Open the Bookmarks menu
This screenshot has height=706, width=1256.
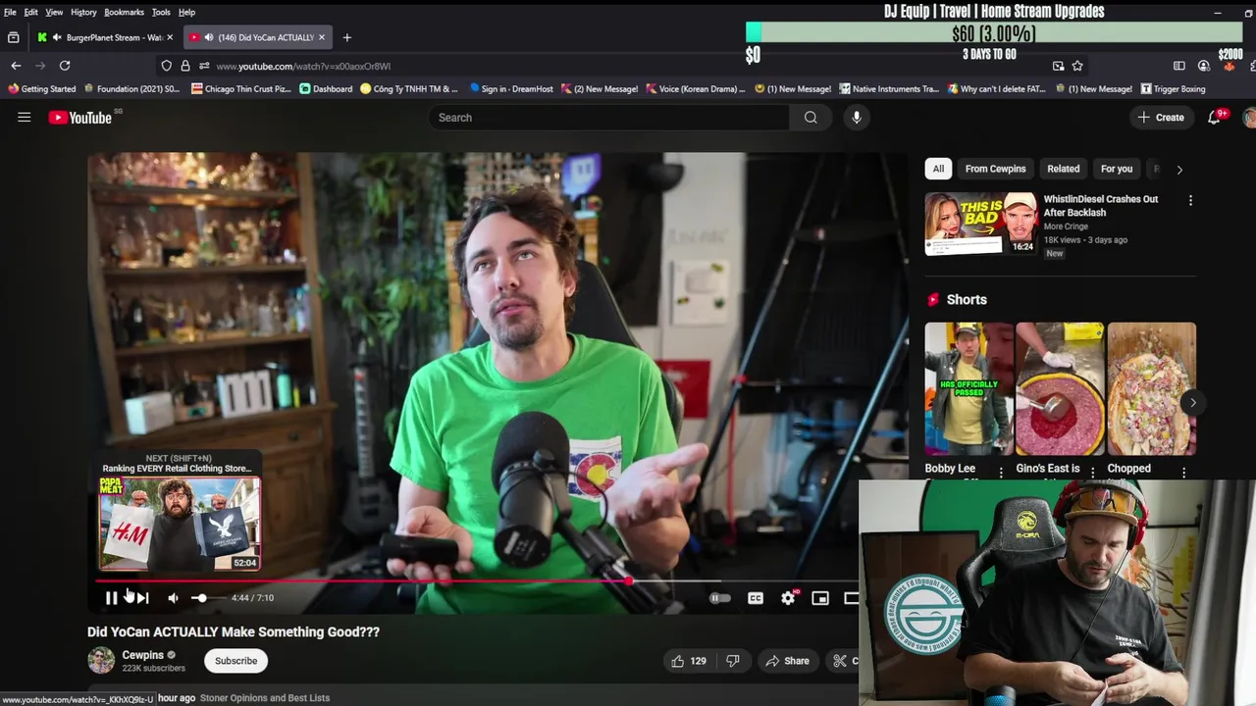(124, 12)
